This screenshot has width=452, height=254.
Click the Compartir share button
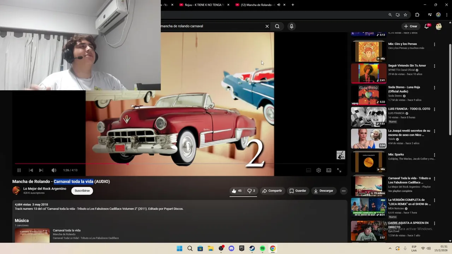(x=272, y=191)
